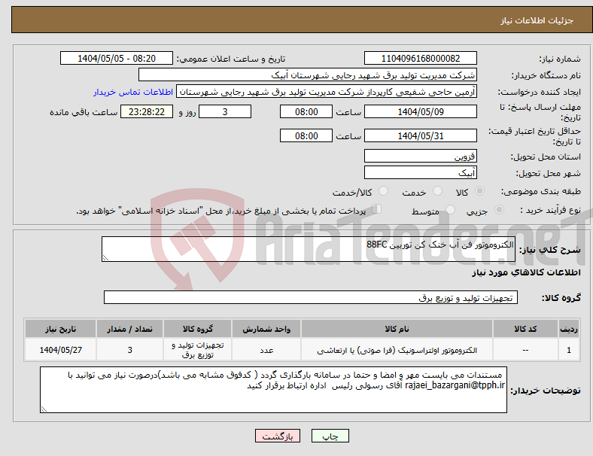Click the product code cell showing --

click(525, 350)
